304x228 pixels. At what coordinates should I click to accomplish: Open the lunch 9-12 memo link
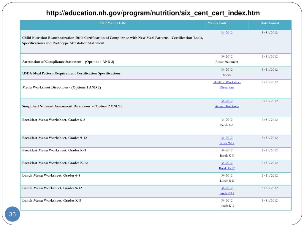point(227,193)
